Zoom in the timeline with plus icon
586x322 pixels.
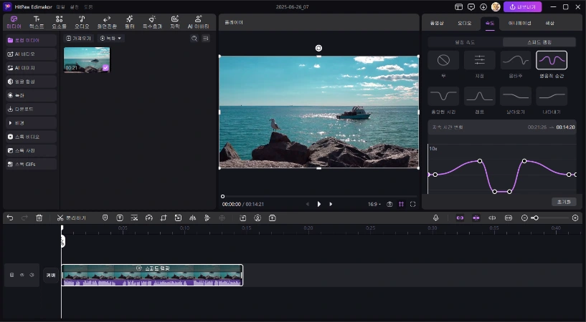(x=575, y=218)
